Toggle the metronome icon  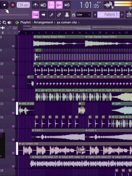click(36, 5)
